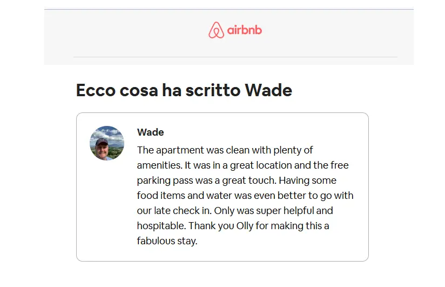Click the word 'amenities' in the review
445x287 pixels.
click(159, 165)
